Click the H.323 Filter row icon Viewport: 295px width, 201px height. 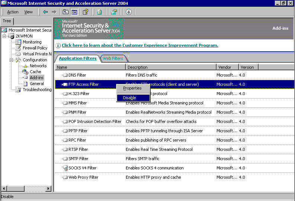(65, 94)
